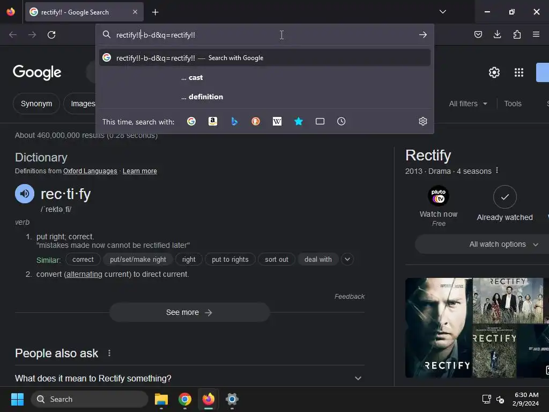The height and width of the screenshot is (412, 549).
Task: Switch to Images results
Action: 83,104
